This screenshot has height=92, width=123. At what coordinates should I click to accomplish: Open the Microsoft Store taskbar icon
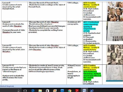coord(48,91)
